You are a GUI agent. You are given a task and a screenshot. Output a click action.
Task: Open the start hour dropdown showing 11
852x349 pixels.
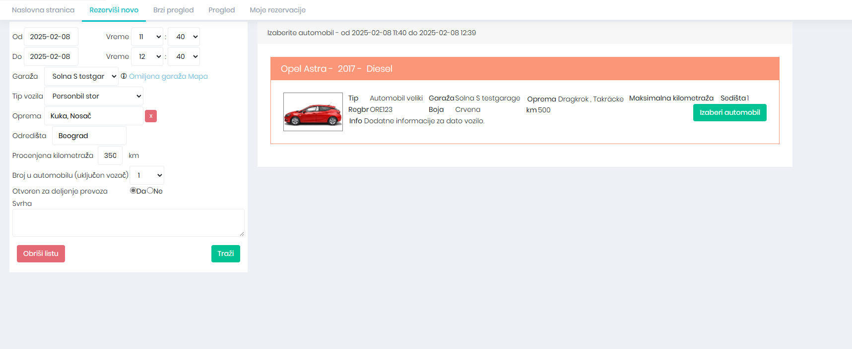tap(147, 37)
